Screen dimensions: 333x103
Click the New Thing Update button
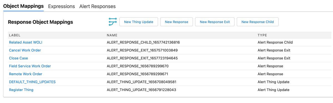139,22
